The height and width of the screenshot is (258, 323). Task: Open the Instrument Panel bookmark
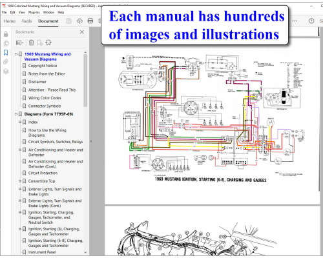pos(42,252)
